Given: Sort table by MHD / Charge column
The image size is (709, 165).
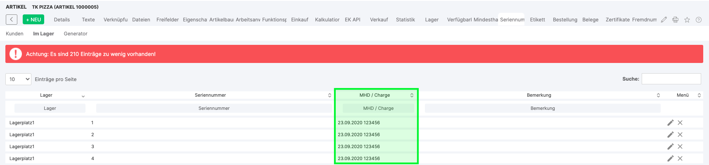Looking at the screenshot, I should coord(375,95).
